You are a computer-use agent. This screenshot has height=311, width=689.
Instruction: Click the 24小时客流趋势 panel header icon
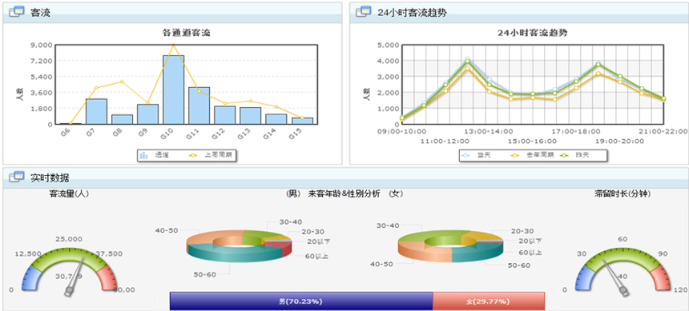click(x=364, y=12)
